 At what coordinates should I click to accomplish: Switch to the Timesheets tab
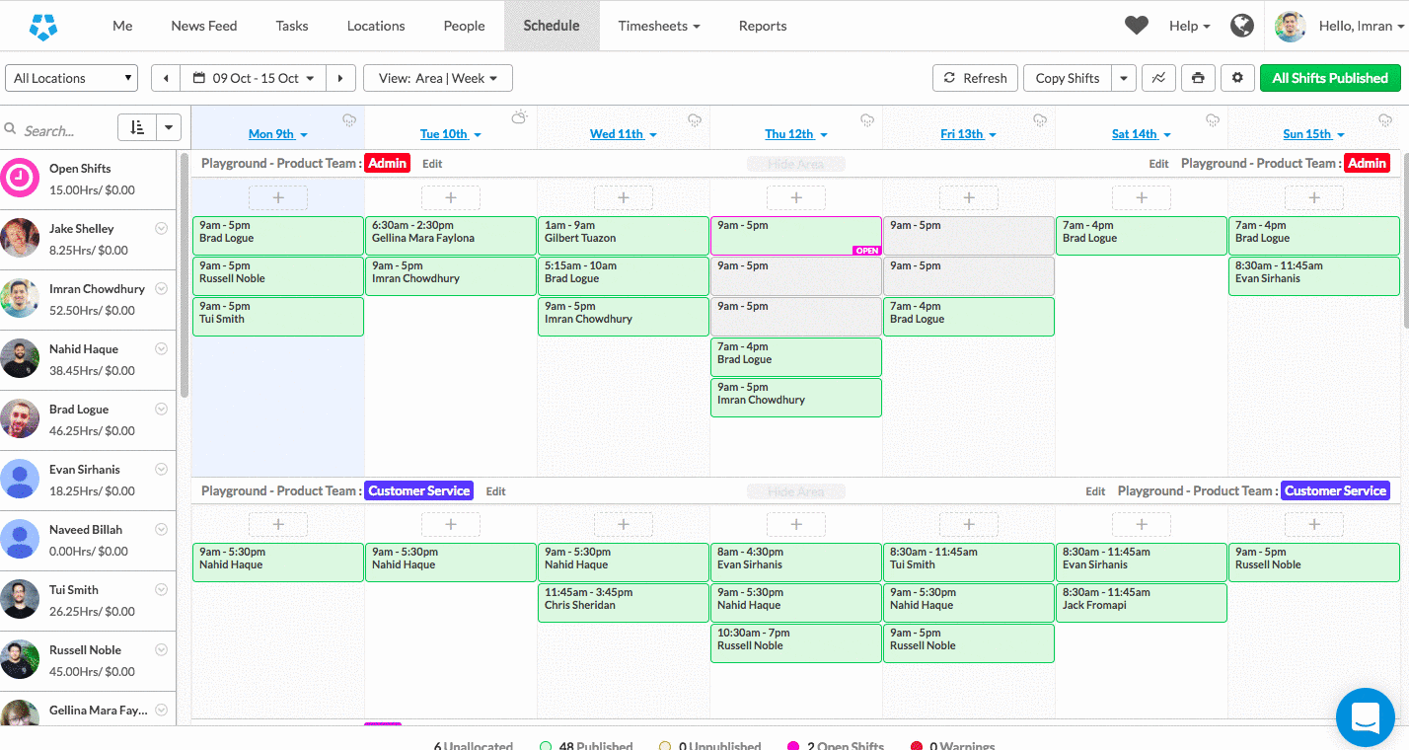(x=658, y=26)
